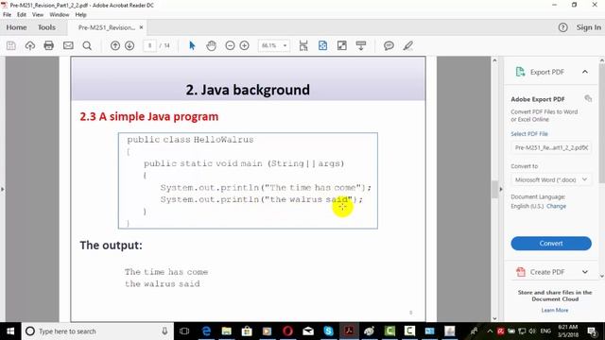Activate the hand pan tool
Viewport: 605px width, 340px height.
[x=211, y=45]
